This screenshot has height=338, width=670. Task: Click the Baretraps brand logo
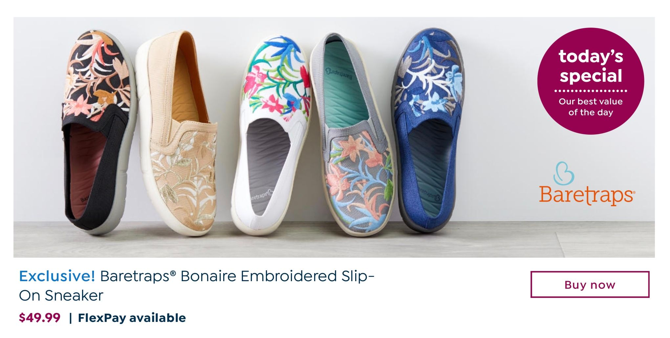pos(587,183)
